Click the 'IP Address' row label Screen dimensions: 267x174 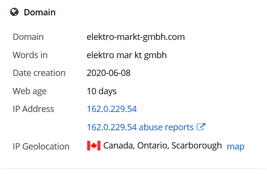pos(33,109)
